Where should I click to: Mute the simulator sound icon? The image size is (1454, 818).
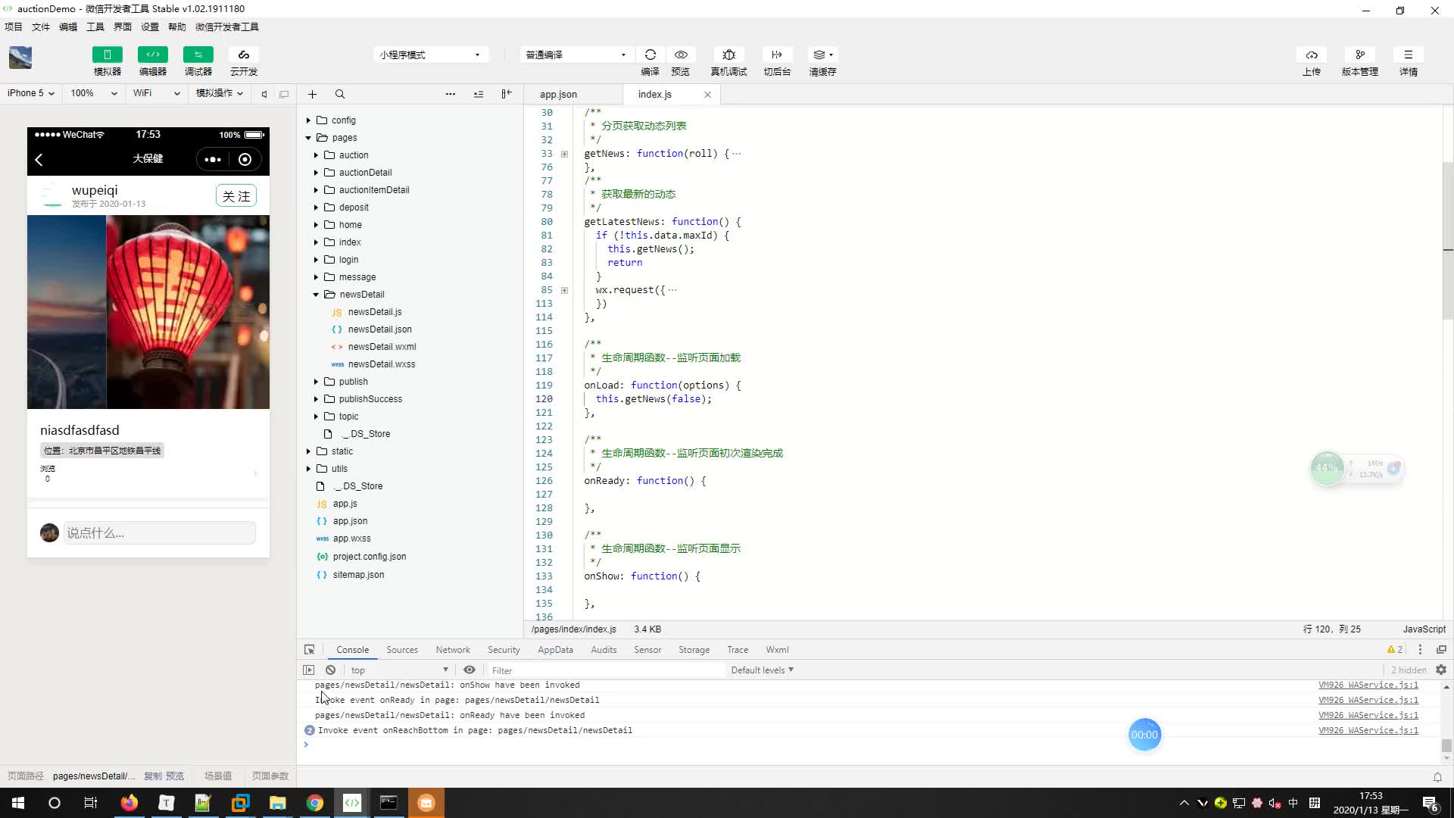(264, 94)
